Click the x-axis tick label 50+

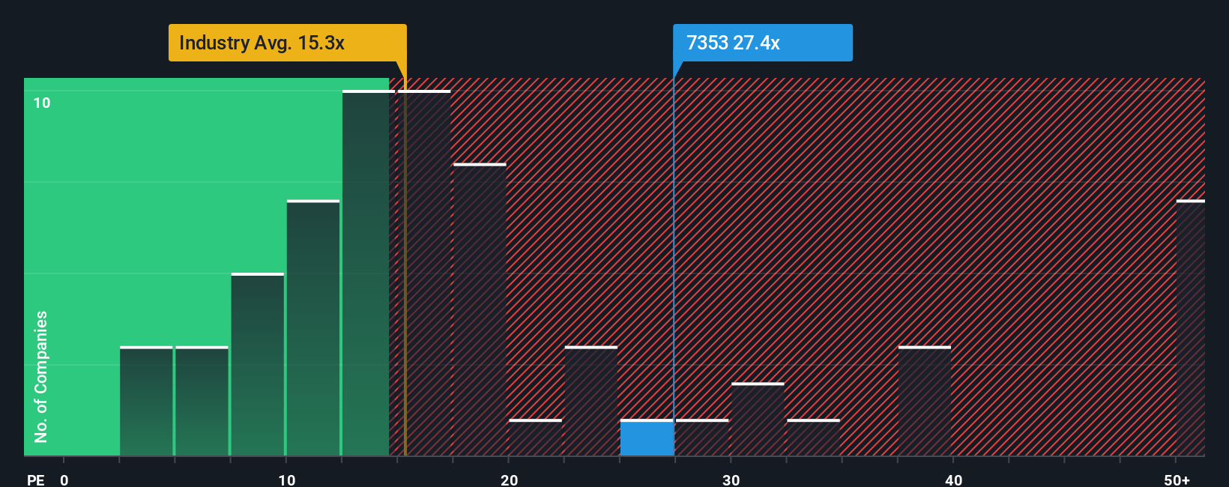1177,480
